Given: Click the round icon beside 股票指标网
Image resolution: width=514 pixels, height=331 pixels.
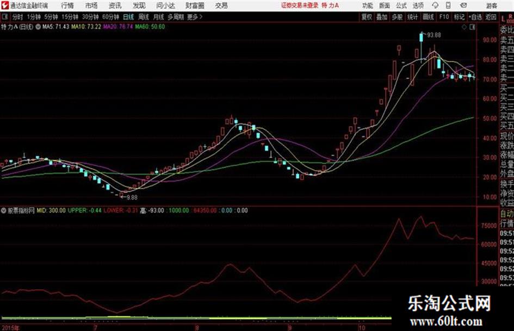Looking at the screenshot, I should pos(4,210).
